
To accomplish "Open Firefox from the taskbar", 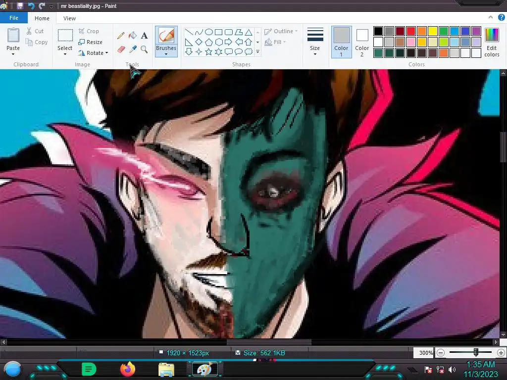I will (128, 369).
